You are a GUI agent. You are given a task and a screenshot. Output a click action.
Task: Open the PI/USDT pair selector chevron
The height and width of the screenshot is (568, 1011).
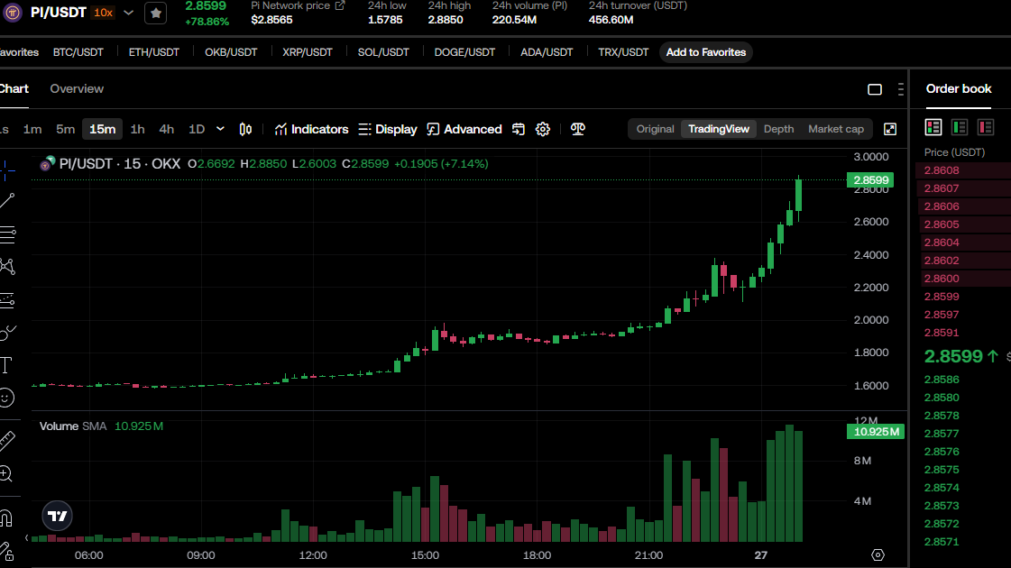pos(128,13)
